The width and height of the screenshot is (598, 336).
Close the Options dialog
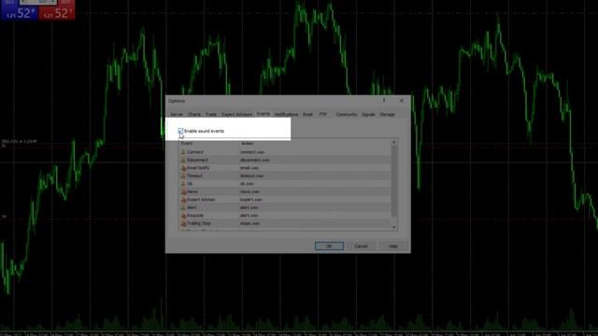[x=402, y=101]
